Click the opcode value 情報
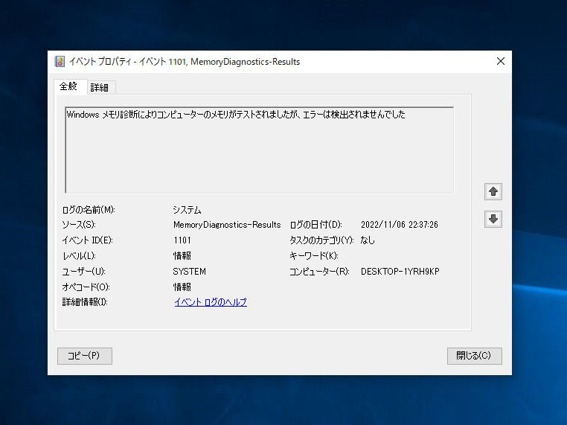 (182, 287)
